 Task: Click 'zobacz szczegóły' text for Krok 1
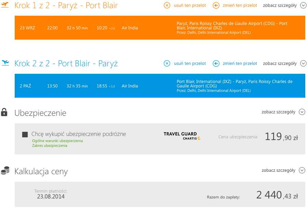pyautogui.click(x=280, y=5)
